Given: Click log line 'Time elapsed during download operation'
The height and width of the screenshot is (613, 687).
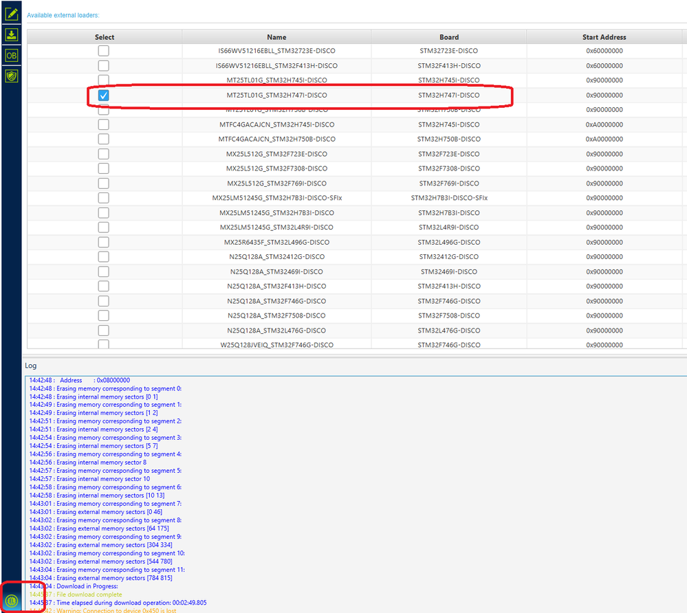Looking at the screenshot, I should coord(118,603).
